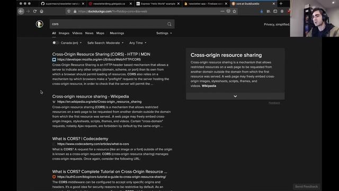
Task: Close the newsletter@mg tab
Action: point(131,4)
